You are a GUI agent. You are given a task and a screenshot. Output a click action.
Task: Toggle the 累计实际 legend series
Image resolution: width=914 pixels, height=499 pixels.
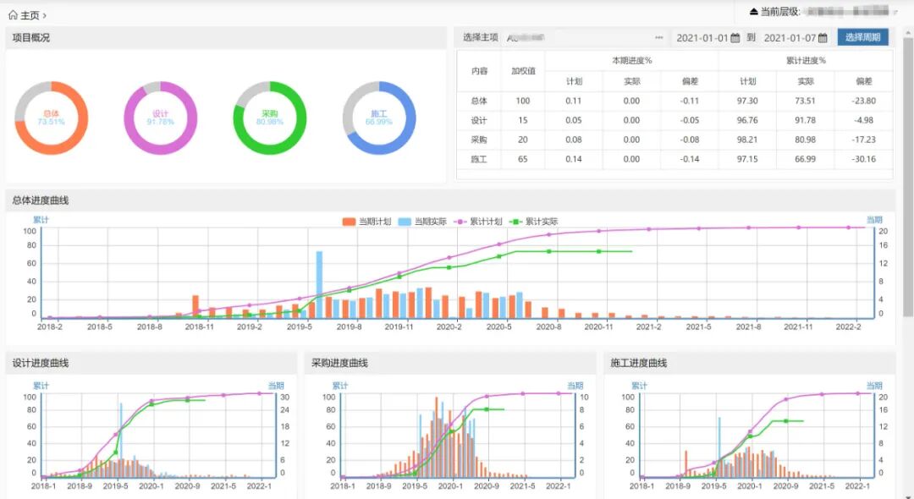533,222
